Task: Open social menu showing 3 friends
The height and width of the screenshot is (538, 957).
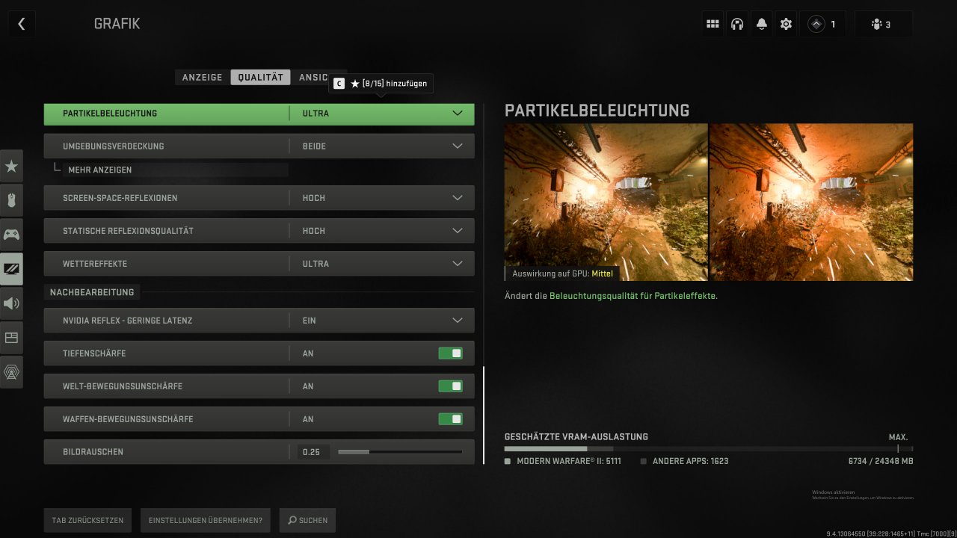Action: (883, 24)
